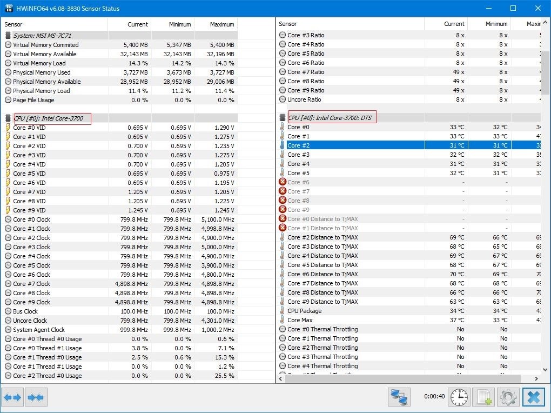Click disabled icon of Core #0 Distance to TjMAX

click(283, 218)
